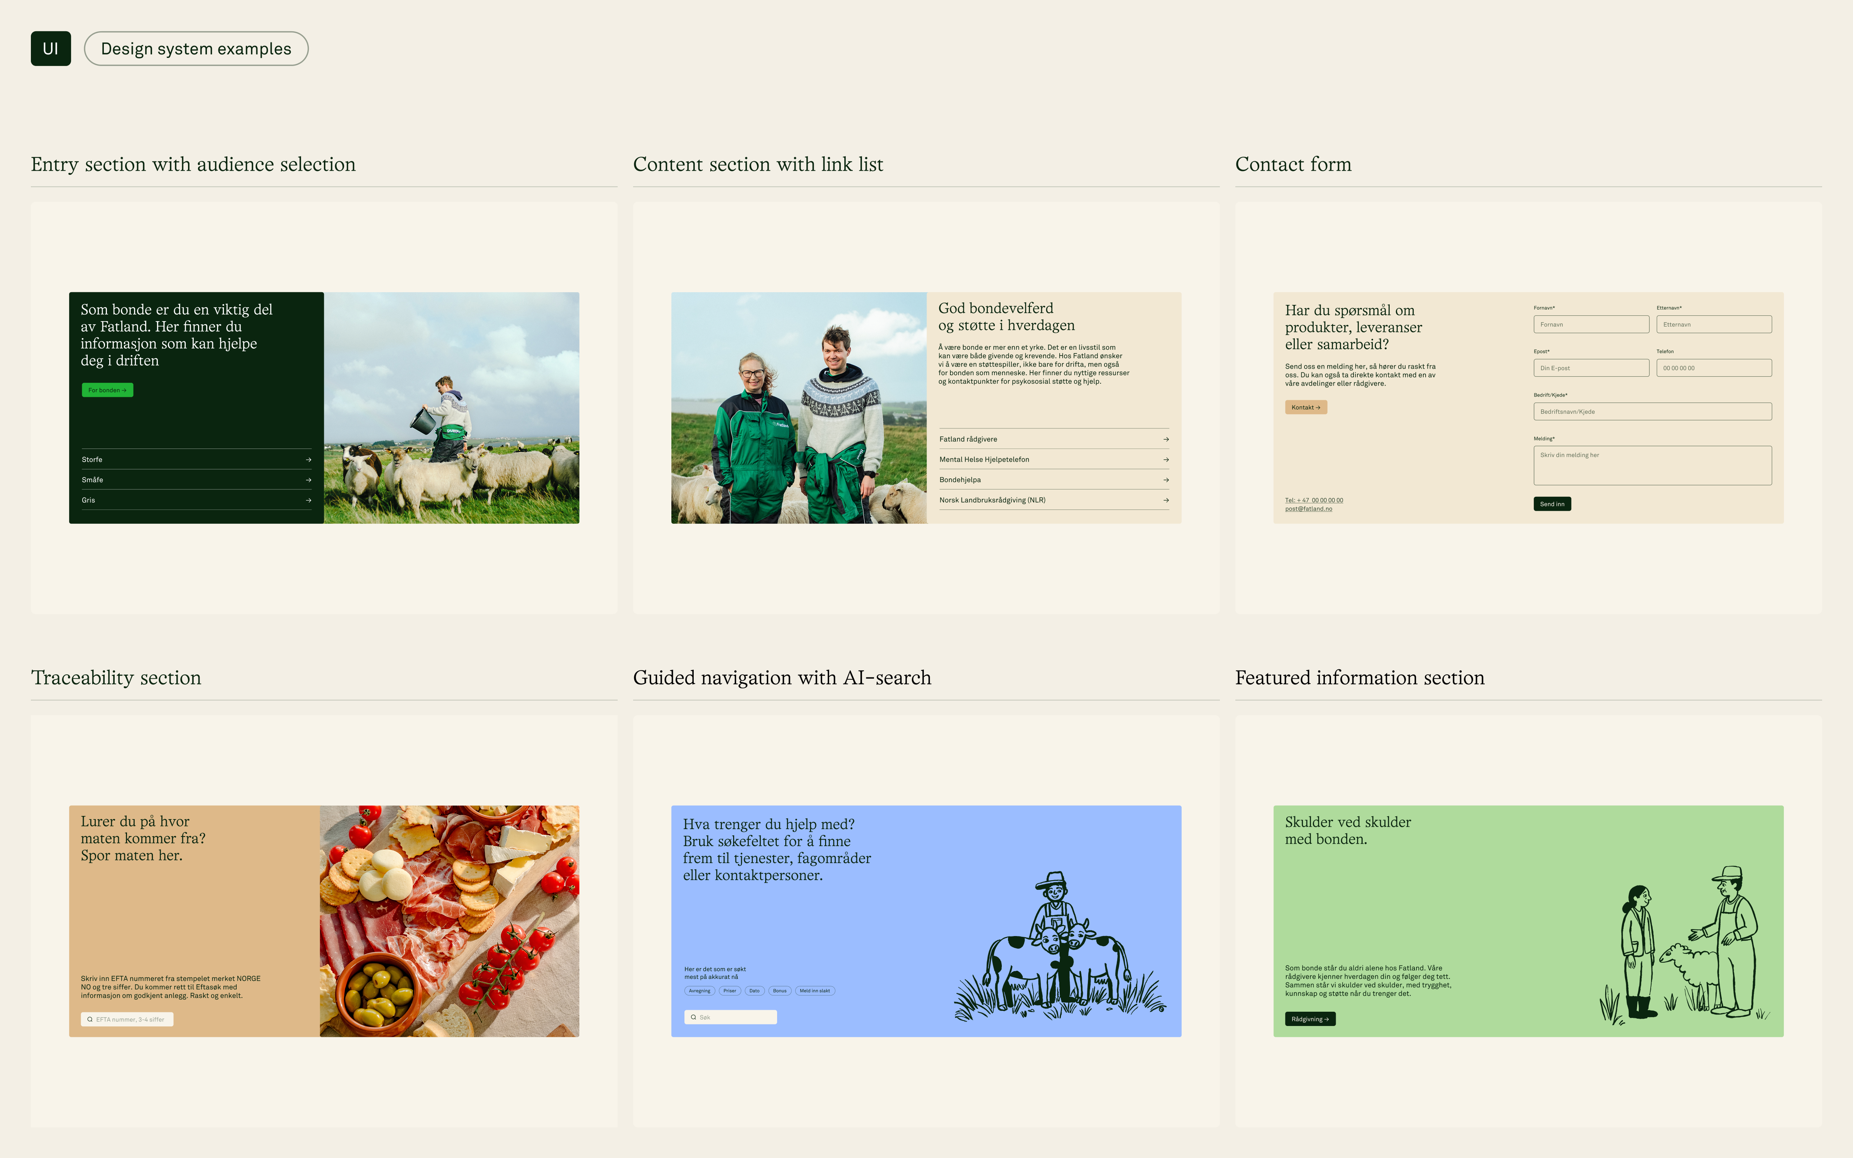The width and height of the screenshot is (1853, 1158).
Task: Click the arrow beside Fatland rådgivere
Action: 1165,439
